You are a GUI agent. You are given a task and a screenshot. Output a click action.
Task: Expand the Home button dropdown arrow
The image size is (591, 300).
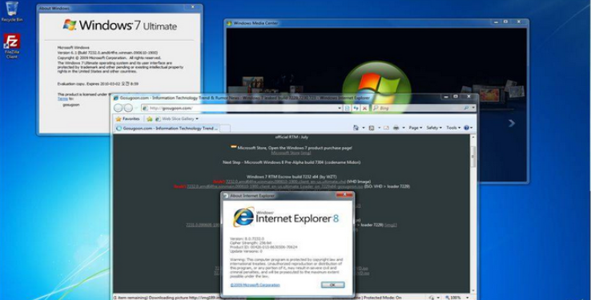tap(364, 128)
